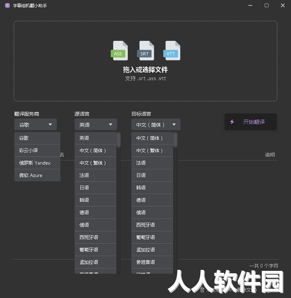This screenshot has height=298, width=291.
Task: Select 葡萄牙语 in target language list
Action: pyautogui.click(x=152, y=237)
